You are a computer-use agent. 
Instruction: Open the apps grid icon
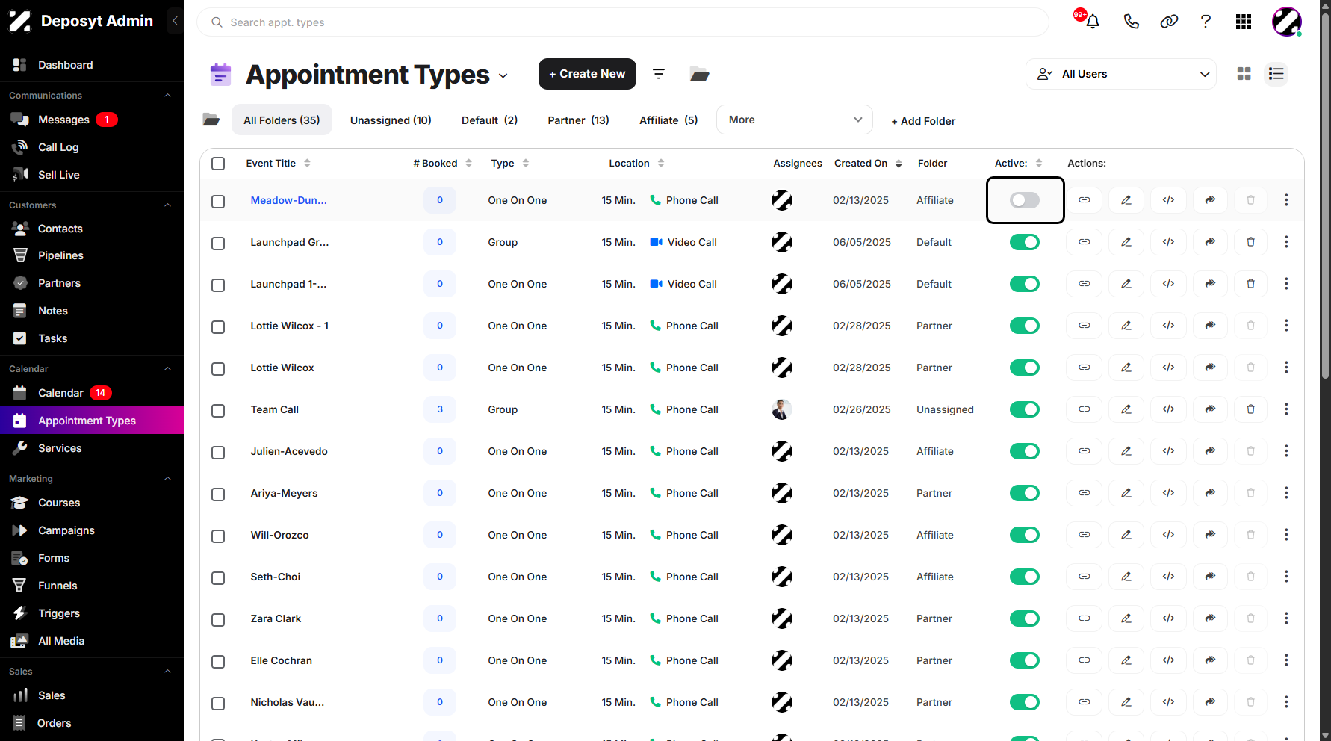point(1244,22)
